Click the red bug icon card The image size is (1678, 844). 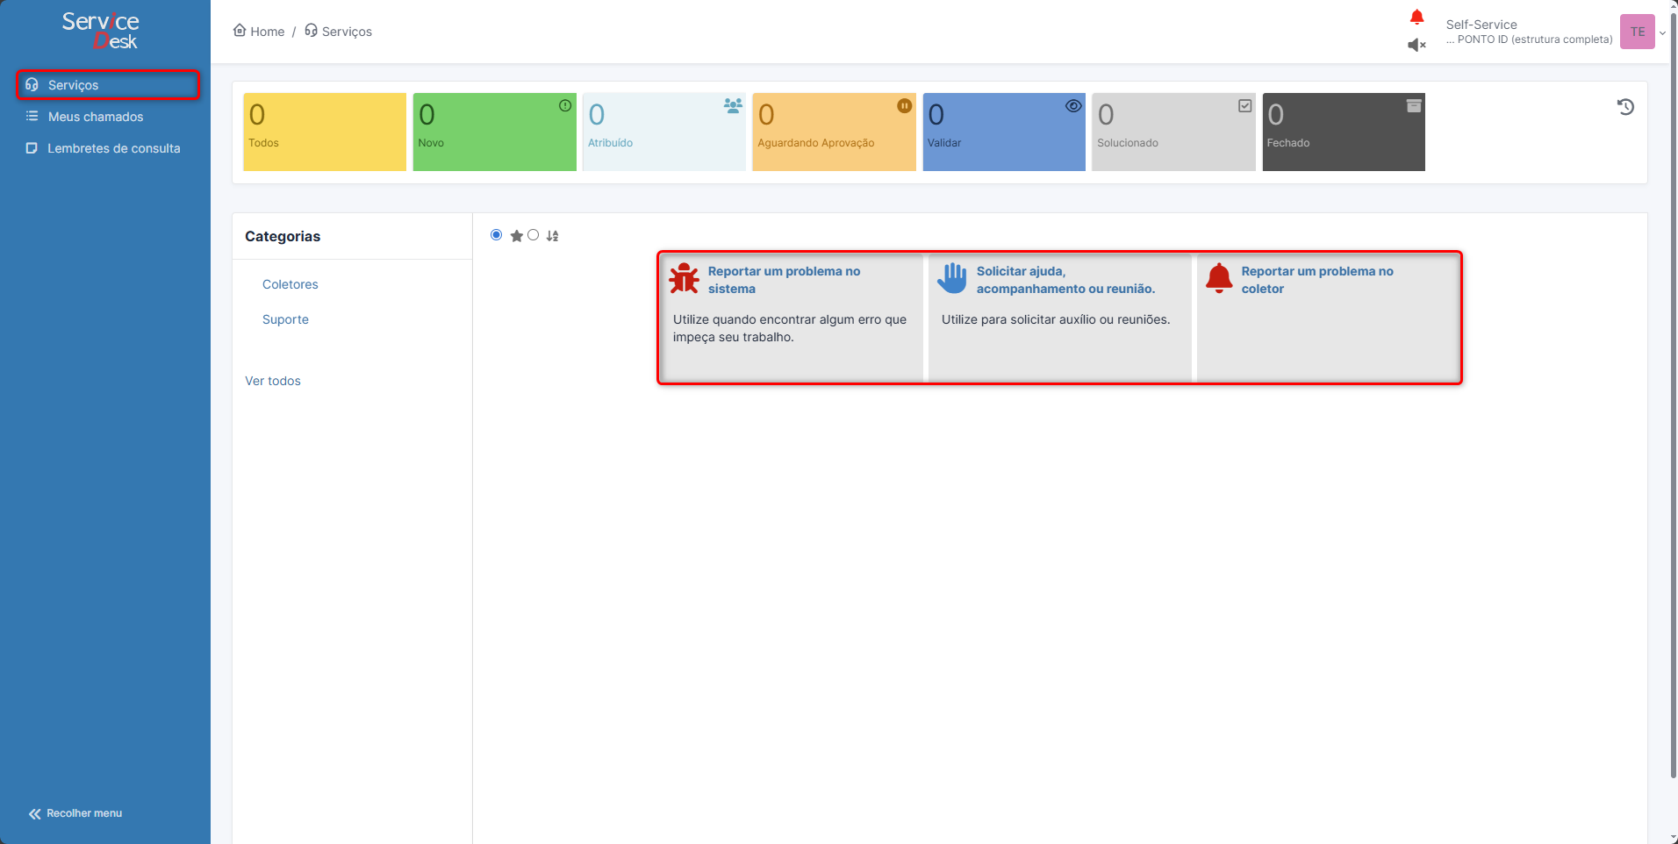(685, 278)
